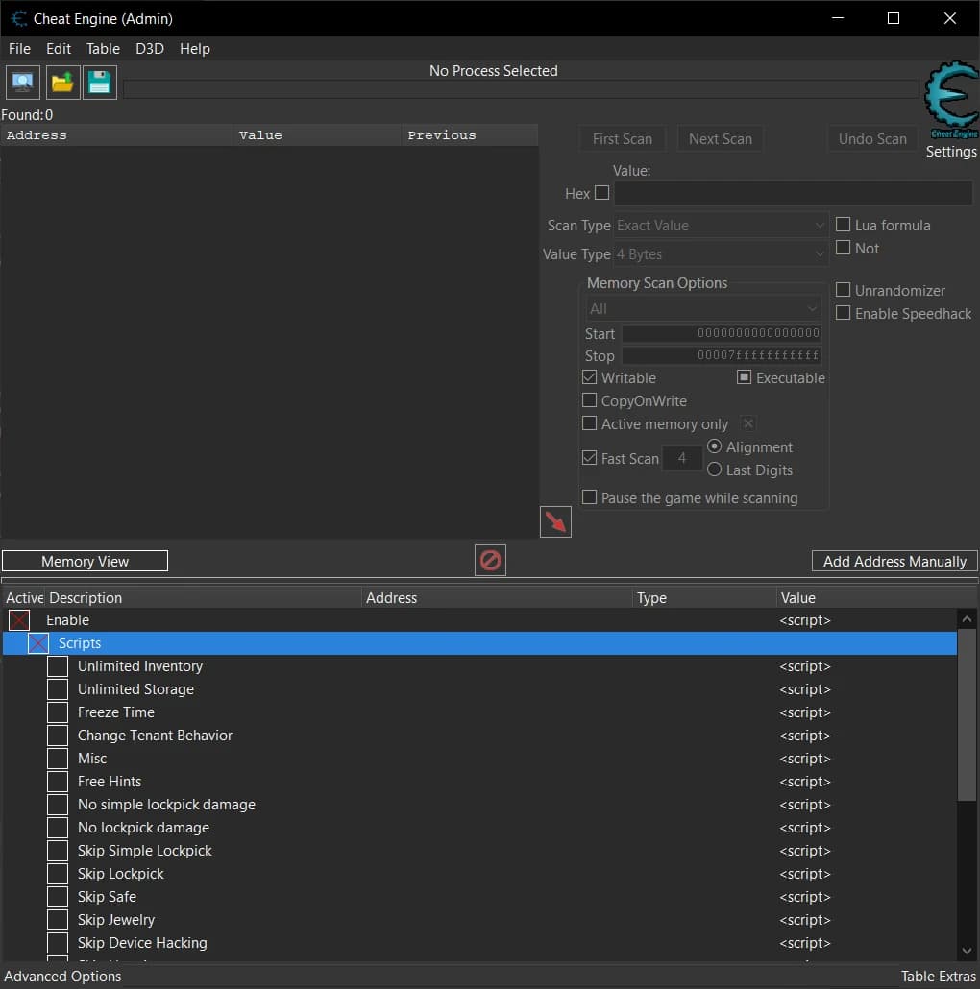980x989 pixels.
Task: Activate the Freeze Time script
Action: coord(58,712)
